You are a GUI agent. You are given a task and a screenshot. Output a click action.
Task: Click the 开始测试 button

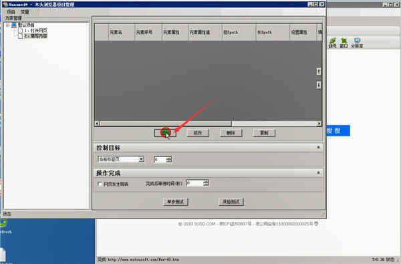tap(231, 202)
